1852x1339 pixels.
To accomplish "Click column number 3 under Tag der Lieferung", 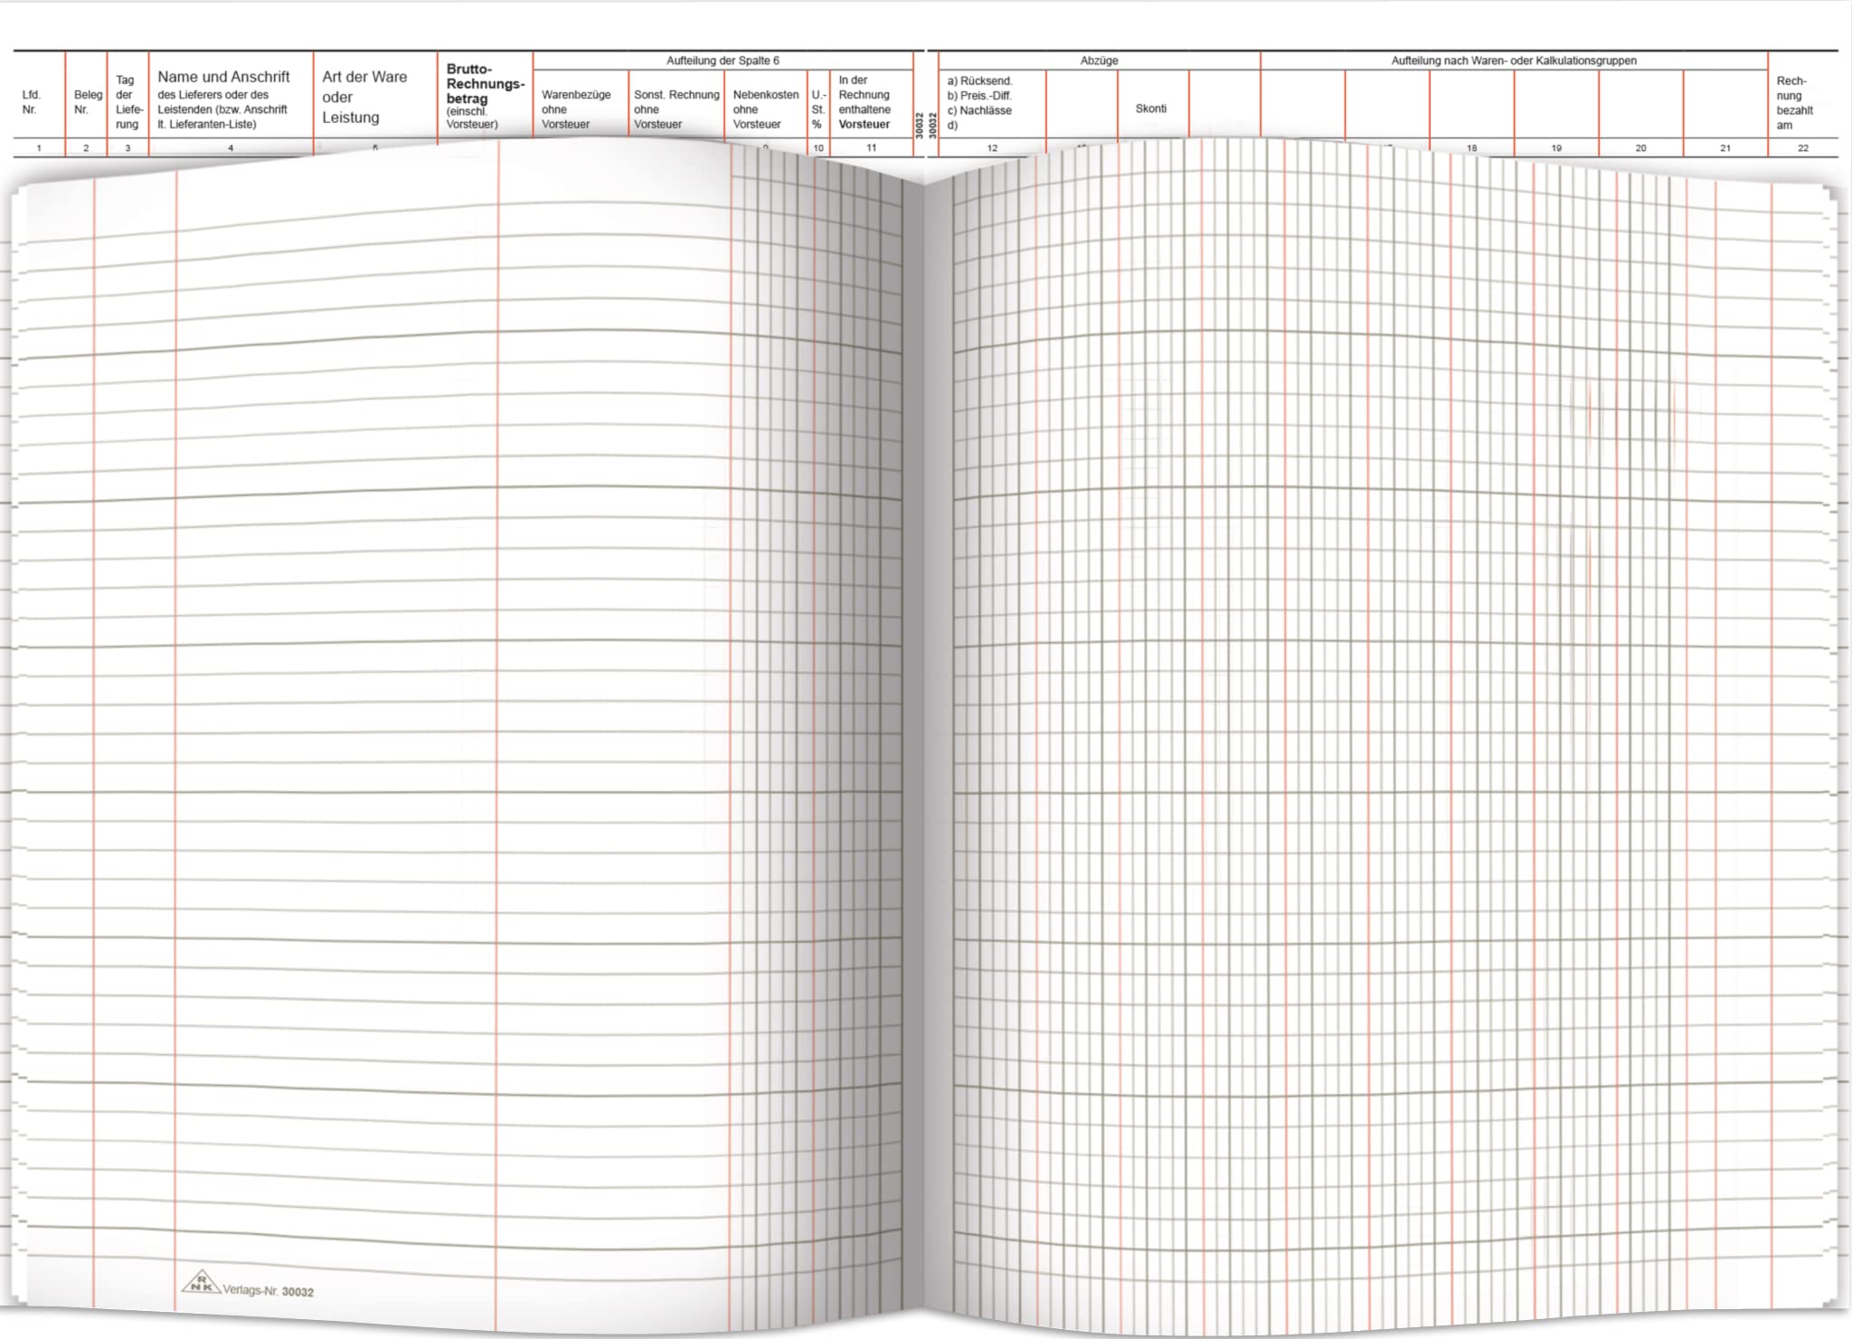I will pos(128,147).
